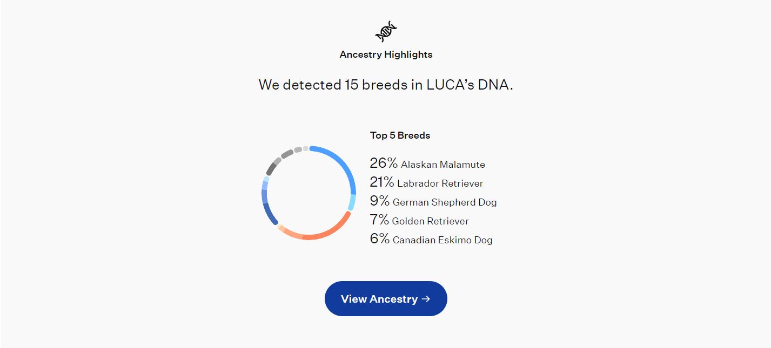Select the Alaskan Malamute breed entry
Image resolution: width=771 pixels, height=348 pixels.
(427, 163)
